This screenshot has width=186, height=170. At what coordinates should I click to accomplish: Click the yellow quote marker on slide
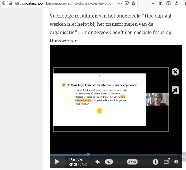pyautogui.click(x=100, y=111)
